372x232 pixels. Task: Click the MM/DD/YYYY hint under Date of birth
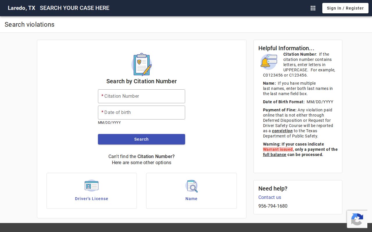pyautogui.click(x=109, y=123)
